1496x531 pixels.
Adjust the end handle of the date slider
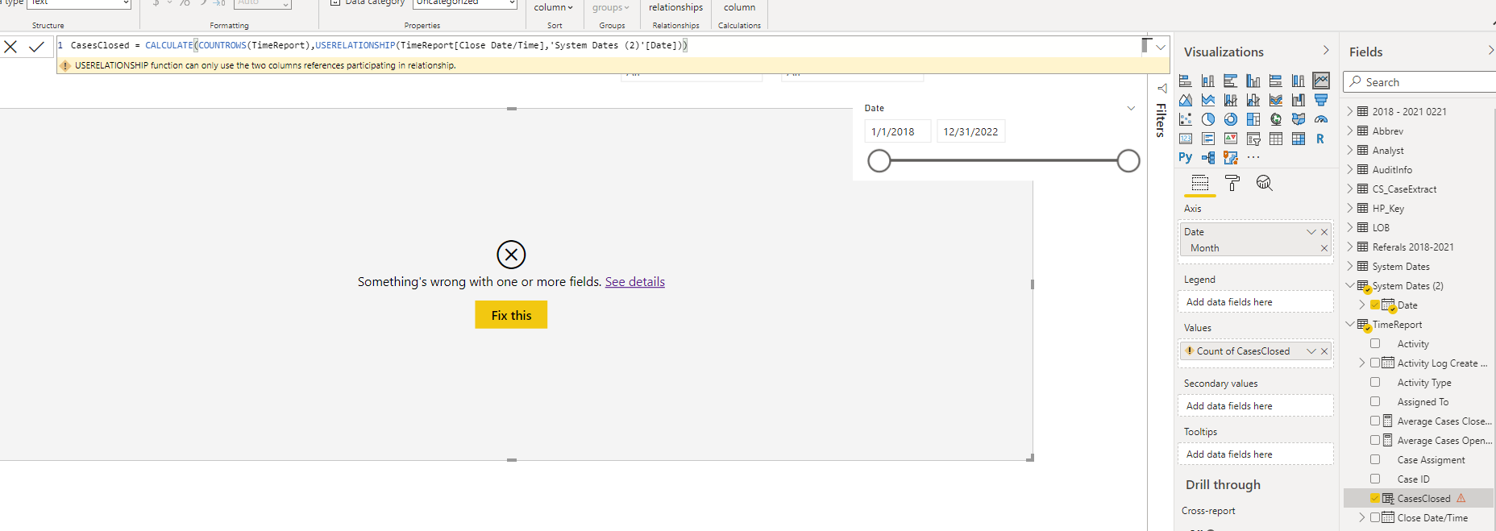coord(1128,161)
